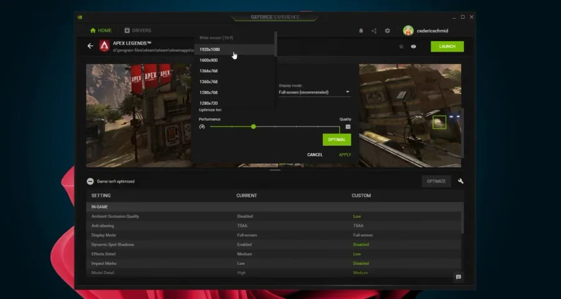Click the IN-GAME section header
561x299 pixels.
[x=275, y=207]
